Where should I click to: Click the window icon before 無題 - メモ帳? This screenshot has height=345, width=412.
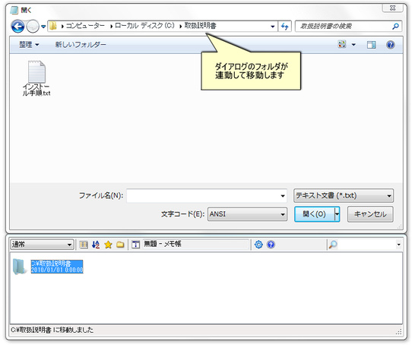click(135, 245)
